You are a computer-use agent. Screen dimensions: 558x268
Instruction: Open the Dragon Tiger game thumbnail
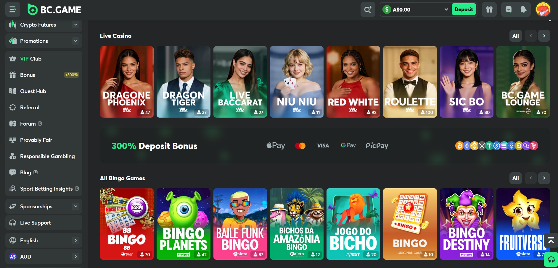click(183, 82)
